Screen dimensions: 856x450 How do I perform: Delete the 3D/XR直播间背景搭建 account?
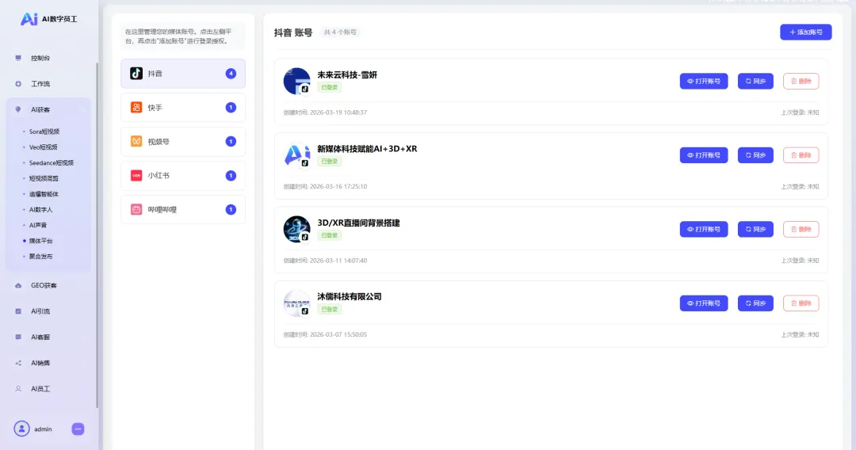pyautogui.click(x=801, y=229)
